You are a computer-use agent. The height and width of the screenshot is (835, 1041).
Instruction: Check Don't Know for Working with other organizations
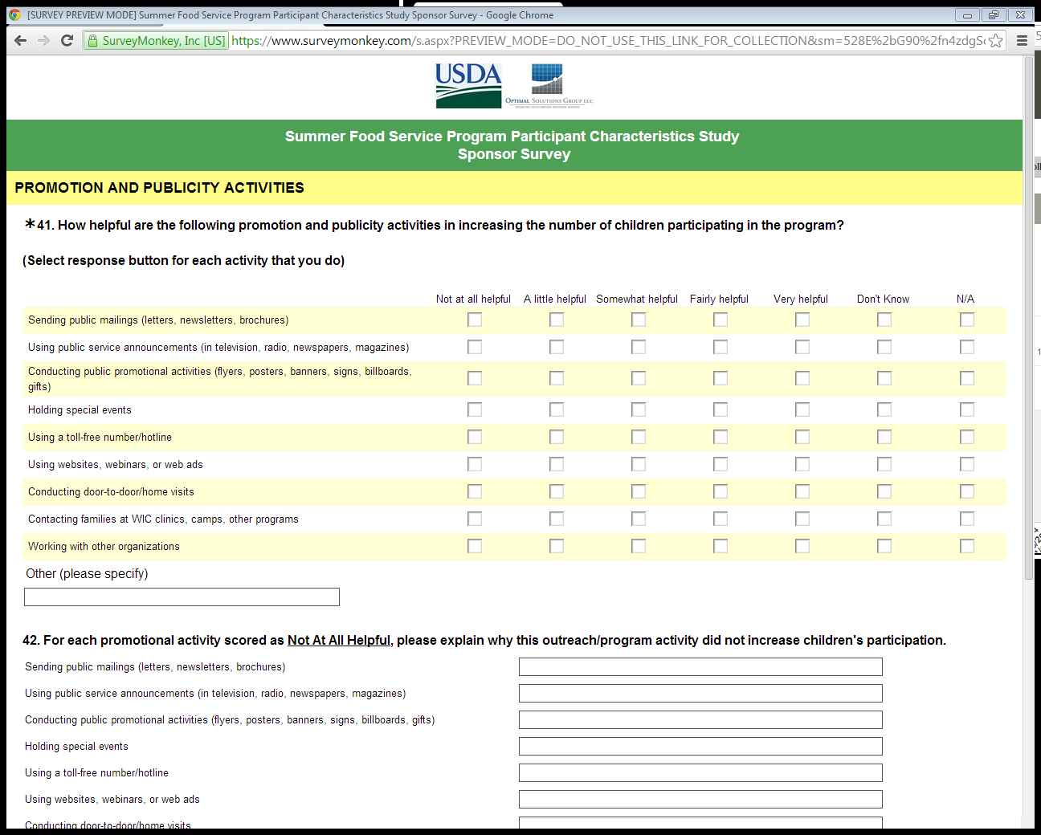pos(884,546)
